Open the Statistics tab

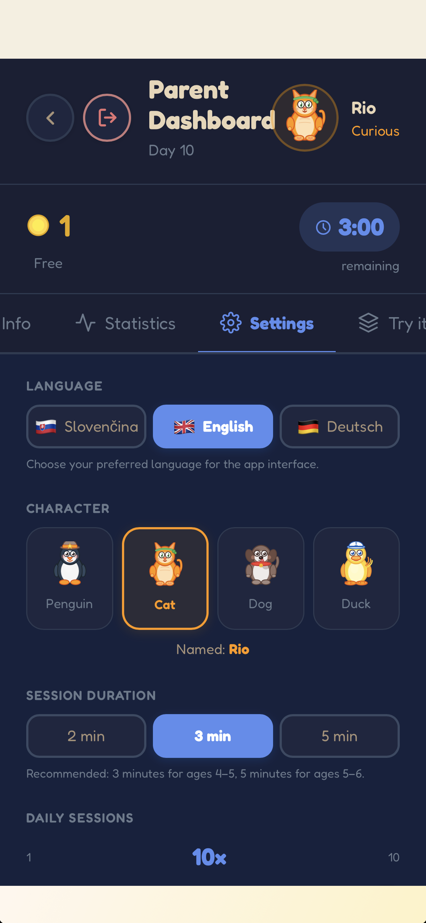coord(126,323)
